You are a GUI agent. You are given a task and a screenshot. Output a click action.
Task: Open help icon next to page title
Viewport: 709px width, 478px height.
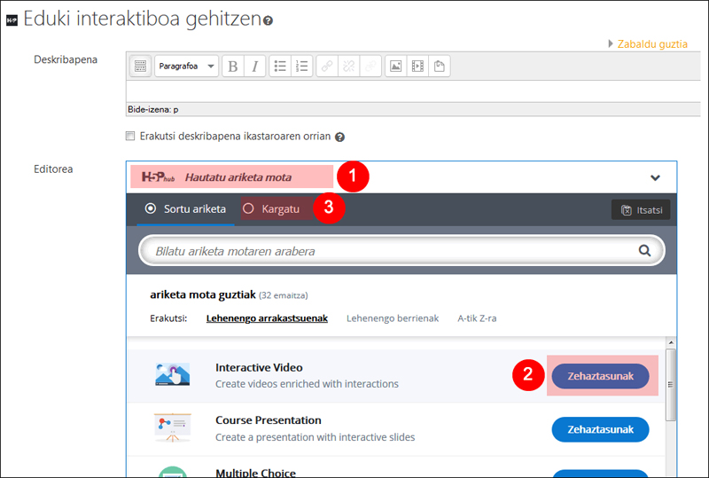[x=269, y=20]
